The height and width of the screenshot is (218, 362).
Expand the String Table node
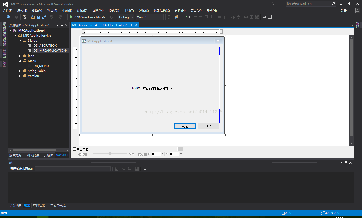pos(20,71)
